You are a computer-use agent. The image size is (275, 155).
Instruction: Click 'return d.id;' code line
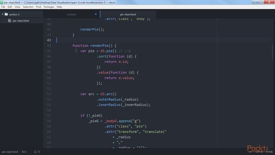pos(116,62)
